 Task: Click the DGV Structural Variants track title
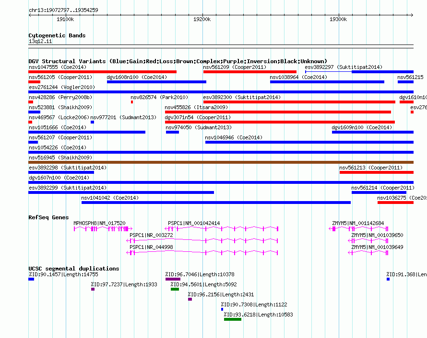178,61
